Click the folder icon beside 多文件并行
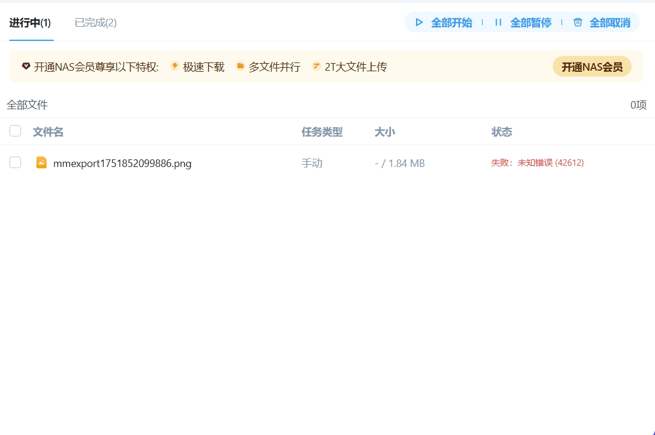The width and height of the screenshot is (655, 435). [x=240, y=67]
